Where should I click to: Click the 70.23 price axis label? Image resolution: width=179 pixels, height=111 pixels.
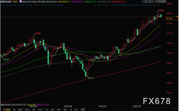tap(169, 53)
